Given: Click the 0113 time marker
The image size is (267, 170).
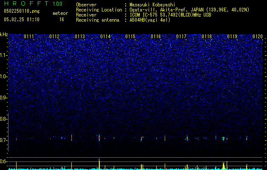Looking at the screenshot, I should pyautogui.click(x=80, y=37).
